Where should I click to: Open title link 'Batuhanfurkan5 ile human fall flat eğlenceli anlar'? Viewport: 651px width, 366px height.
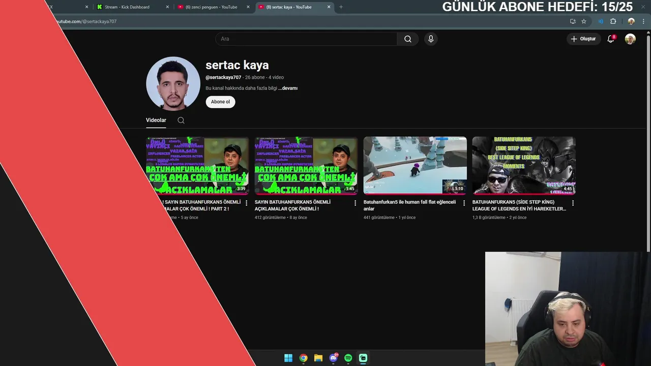409,205
